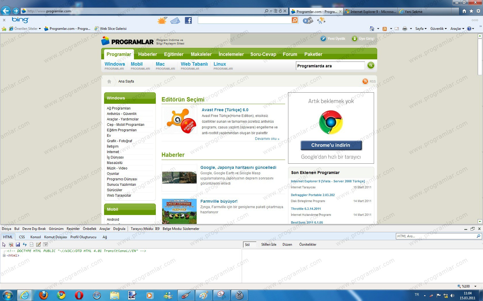The width and height of the screenshot is (483, 301).
Task: Click the Bing logo in the toolbar
Action: (x=20, y=20)
